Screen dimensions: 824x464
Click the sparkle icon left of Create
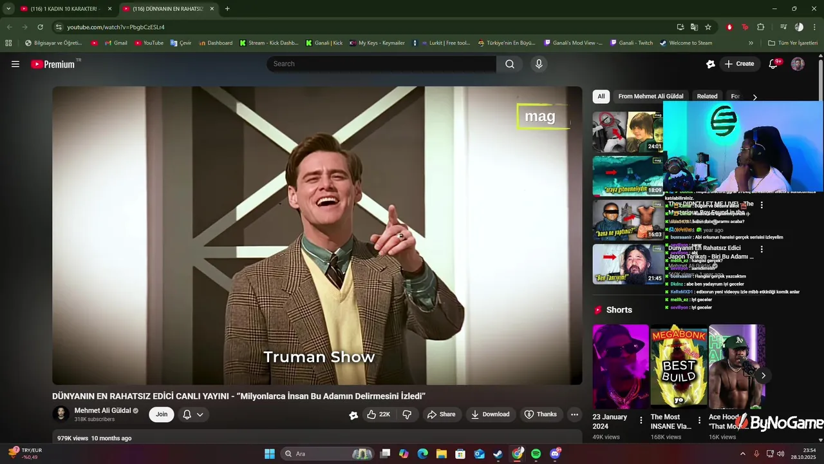(x=711, y=64)
